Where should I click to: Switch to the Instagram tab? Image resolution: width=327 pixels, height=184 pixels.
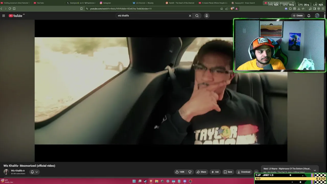114,3
